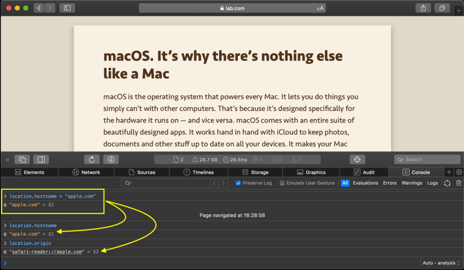
Task: Enable Emulate User Gesture
Action: 282,183
